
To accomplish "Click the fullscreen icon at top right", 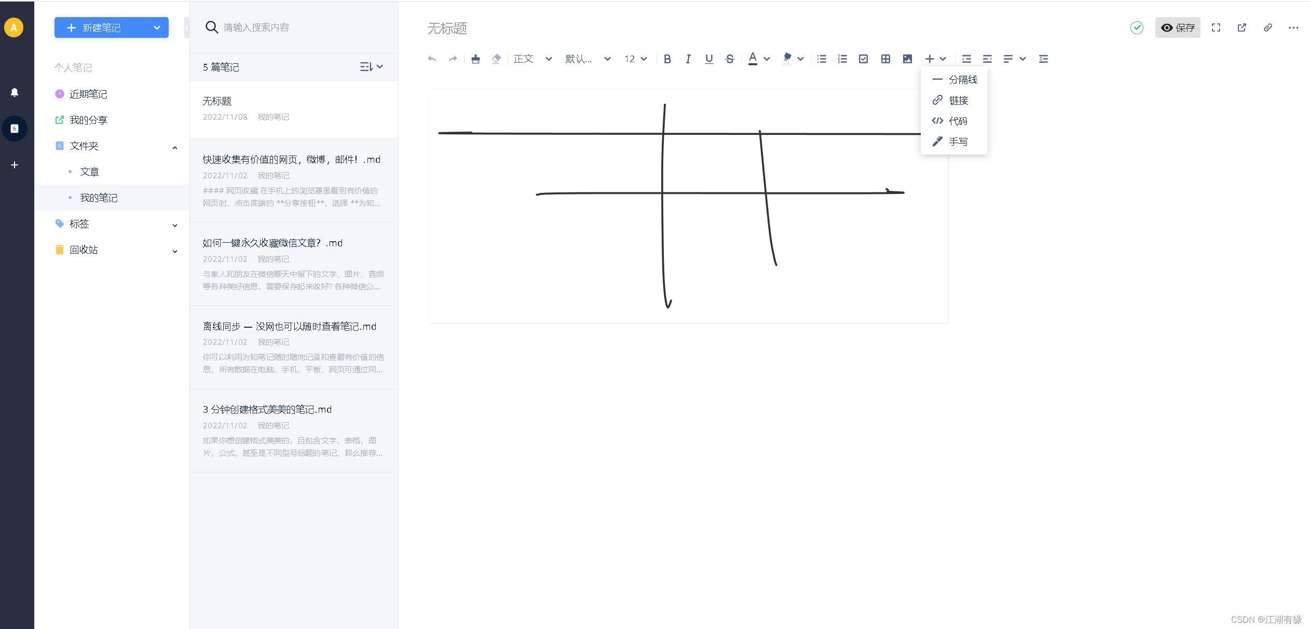I will pyautogui.click(x=1216, y=28).
